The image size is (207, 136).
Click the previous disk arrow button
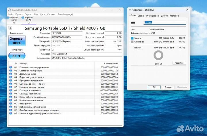[10, 28]
